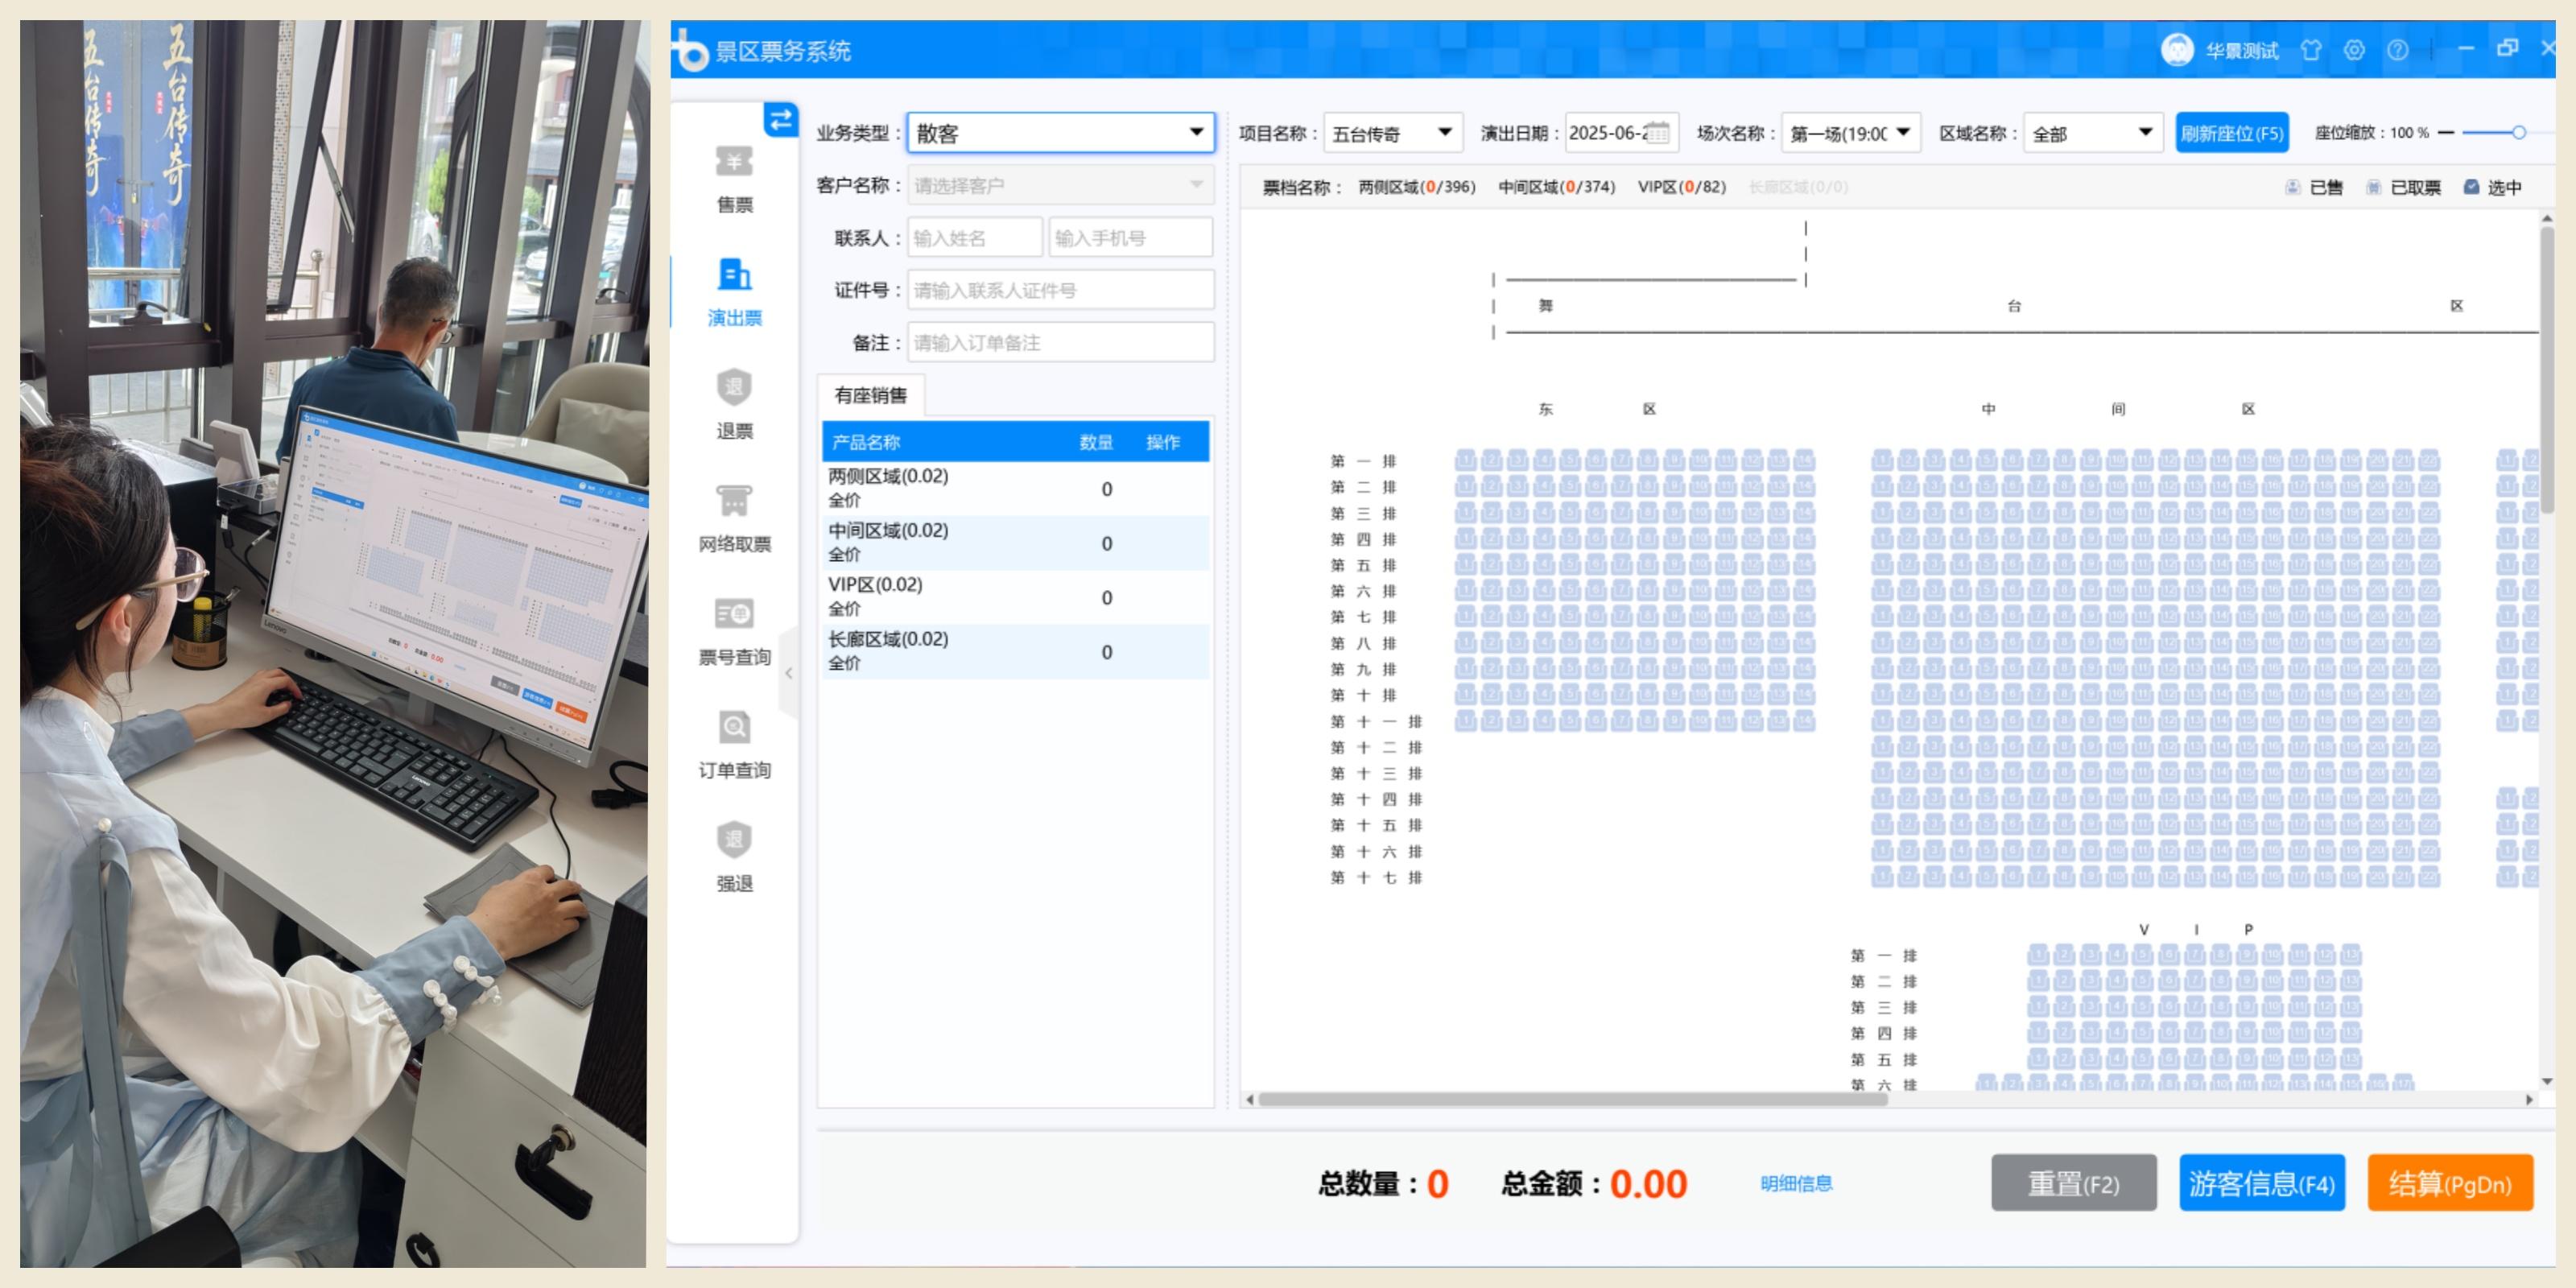2576x1288 pixels.
Task: Click the skin theme shirt icon
Action: coord(2310,50)
